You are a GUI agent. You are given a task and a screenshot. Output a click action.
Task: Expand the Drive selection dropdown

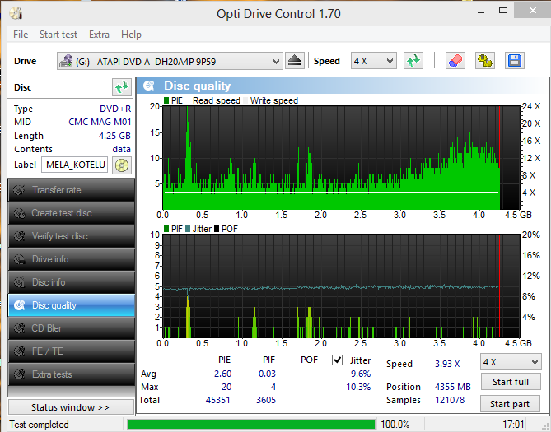tap(276, 62)
